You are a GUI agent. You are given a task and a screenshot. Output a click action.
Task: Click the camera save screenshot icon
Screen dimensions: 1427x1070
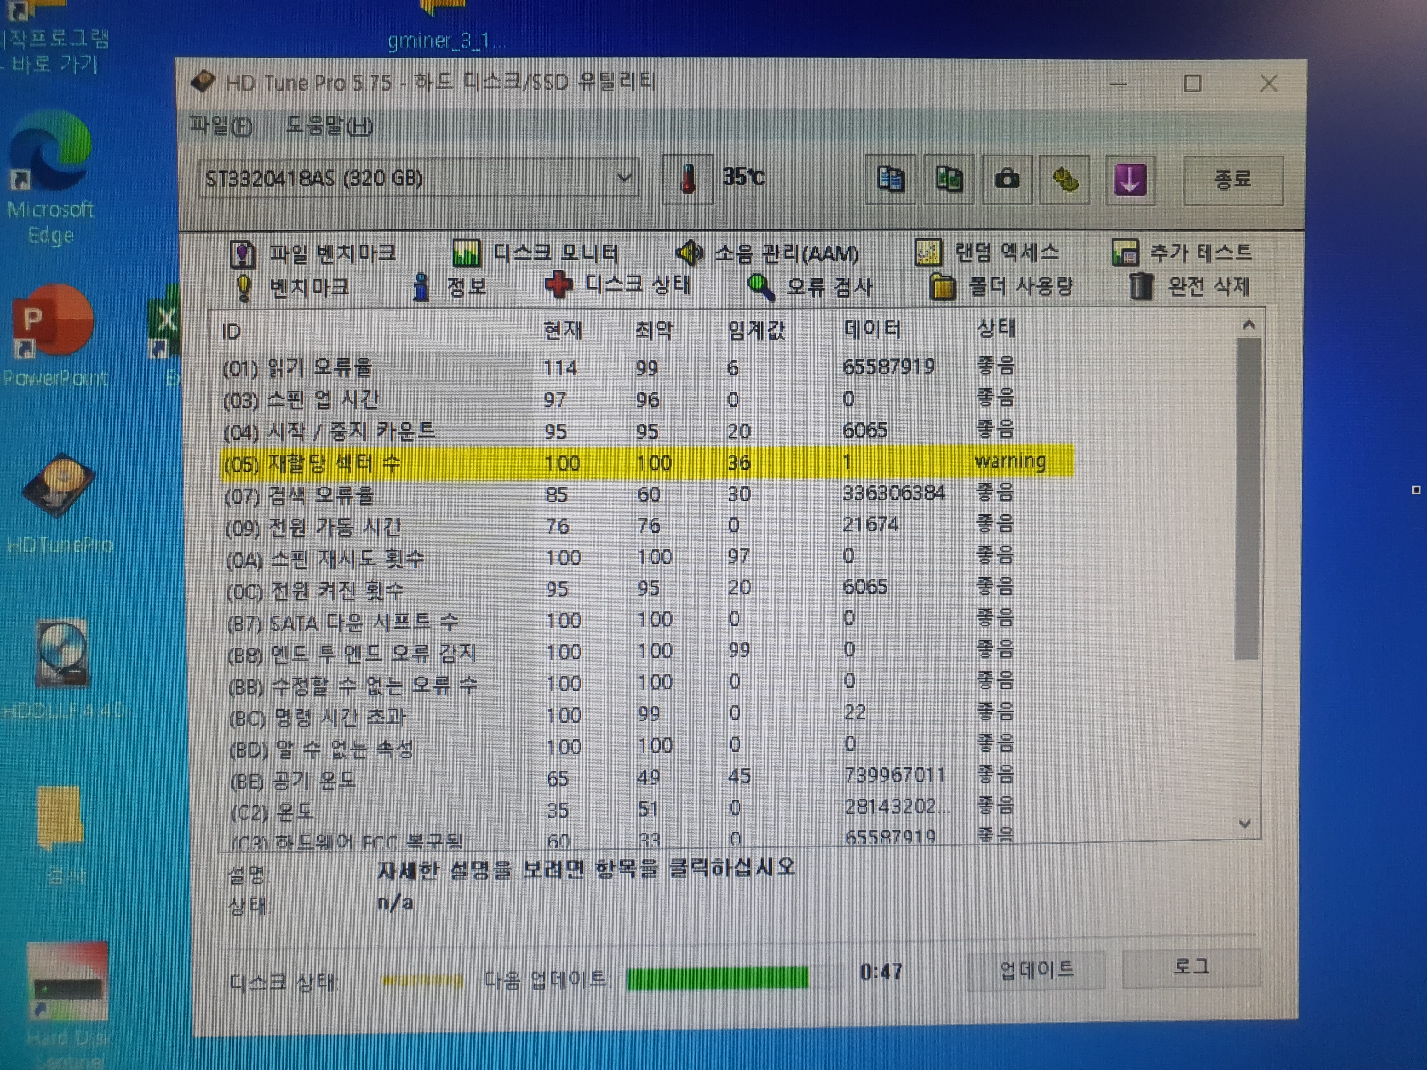(x=1007, y=179)
